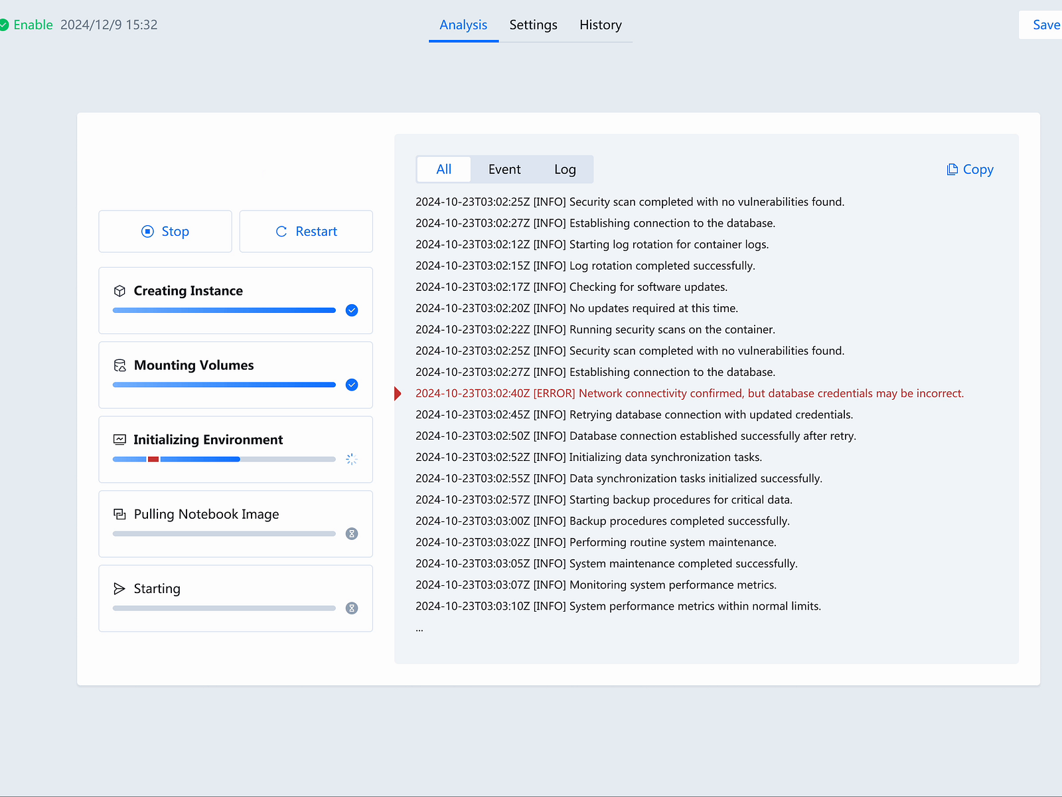This screenshot has height=797, width=1062.
Task: Click the Initializing Environment progress bar
Action: 223,459
